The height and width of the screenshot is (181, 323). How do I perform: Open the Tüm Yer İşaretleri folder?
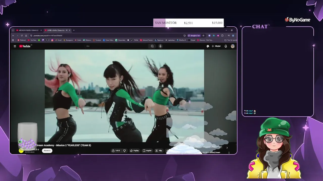(x=231, y=40)
